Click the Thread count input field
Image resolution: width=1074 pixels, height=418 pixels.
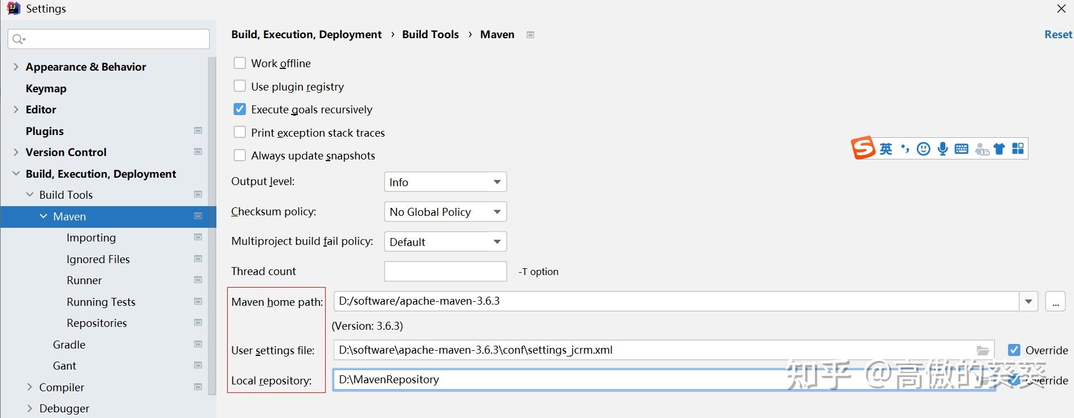click(445, 271)
